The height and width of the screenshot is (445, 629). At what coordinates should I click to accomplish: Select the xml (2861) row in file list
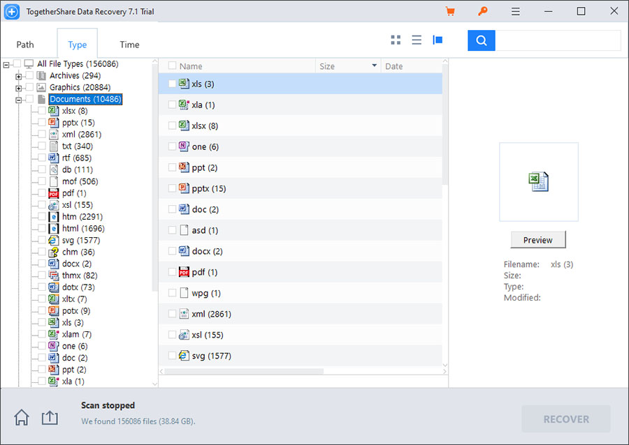[300, 314]
